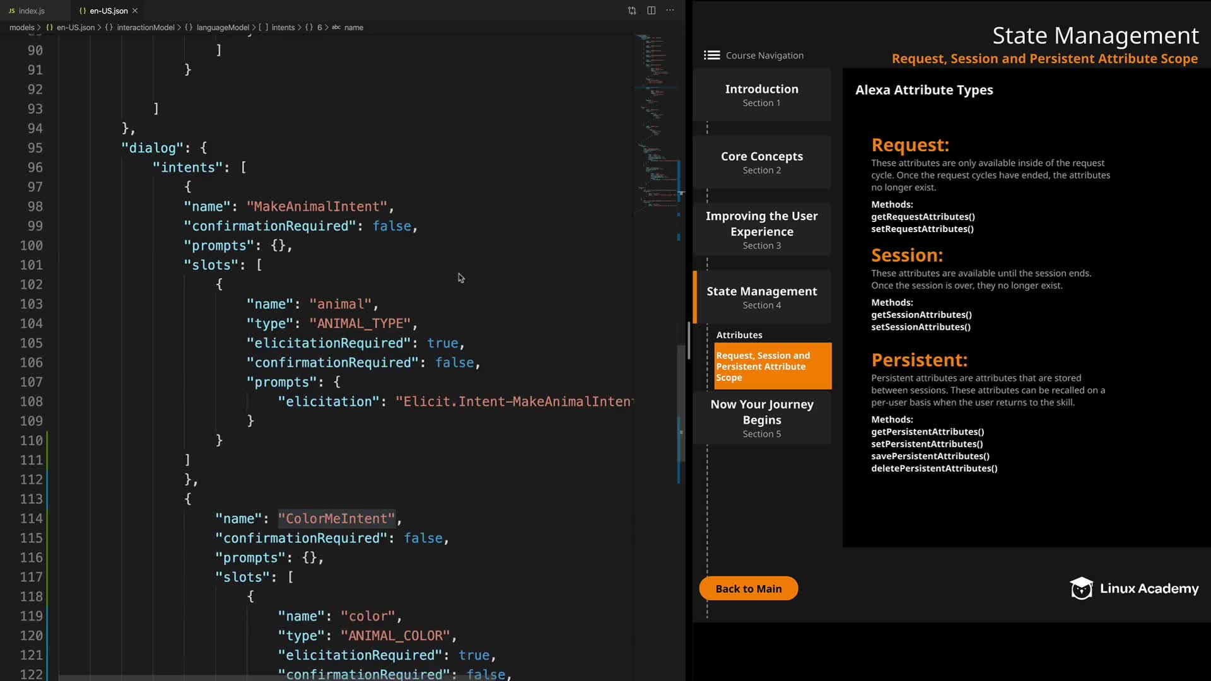Click the Open Changes compare icon
Viewport: 1211px width, 681px height.
(632, 11)
